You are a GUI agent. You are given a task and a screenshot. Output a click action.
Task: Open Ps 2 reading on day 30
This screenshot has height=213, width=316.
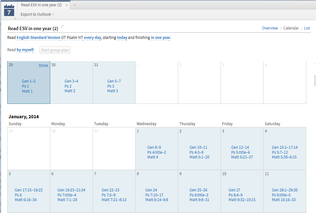click(68, 86)
